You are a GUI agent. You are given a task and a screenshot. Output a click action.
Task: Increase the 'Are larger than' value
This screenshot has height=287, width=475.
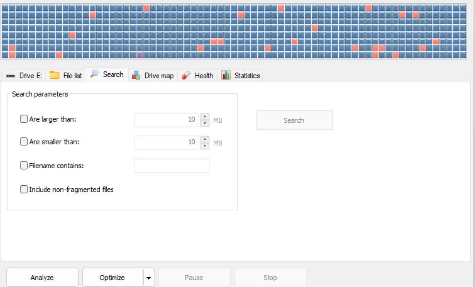click(205, 117)
